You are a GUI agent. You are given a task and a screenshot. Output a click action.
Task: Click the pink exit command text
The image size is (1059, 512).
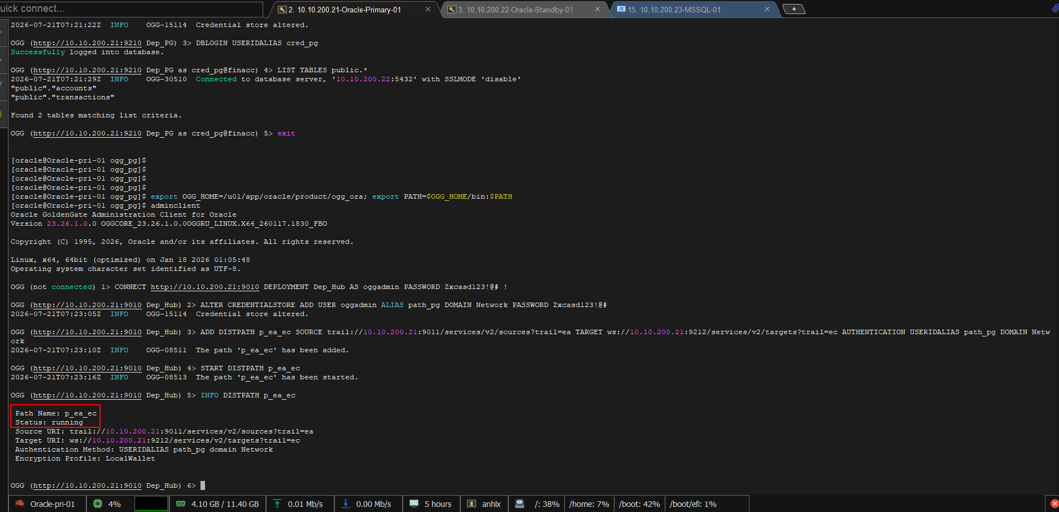click(286, 133)
